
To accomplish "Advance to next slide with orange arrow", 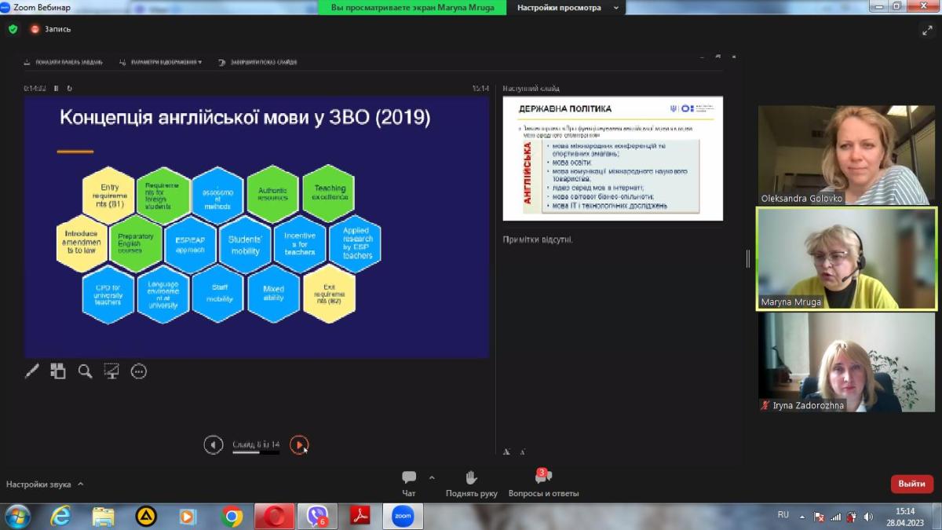I will (x=299, y=444).
